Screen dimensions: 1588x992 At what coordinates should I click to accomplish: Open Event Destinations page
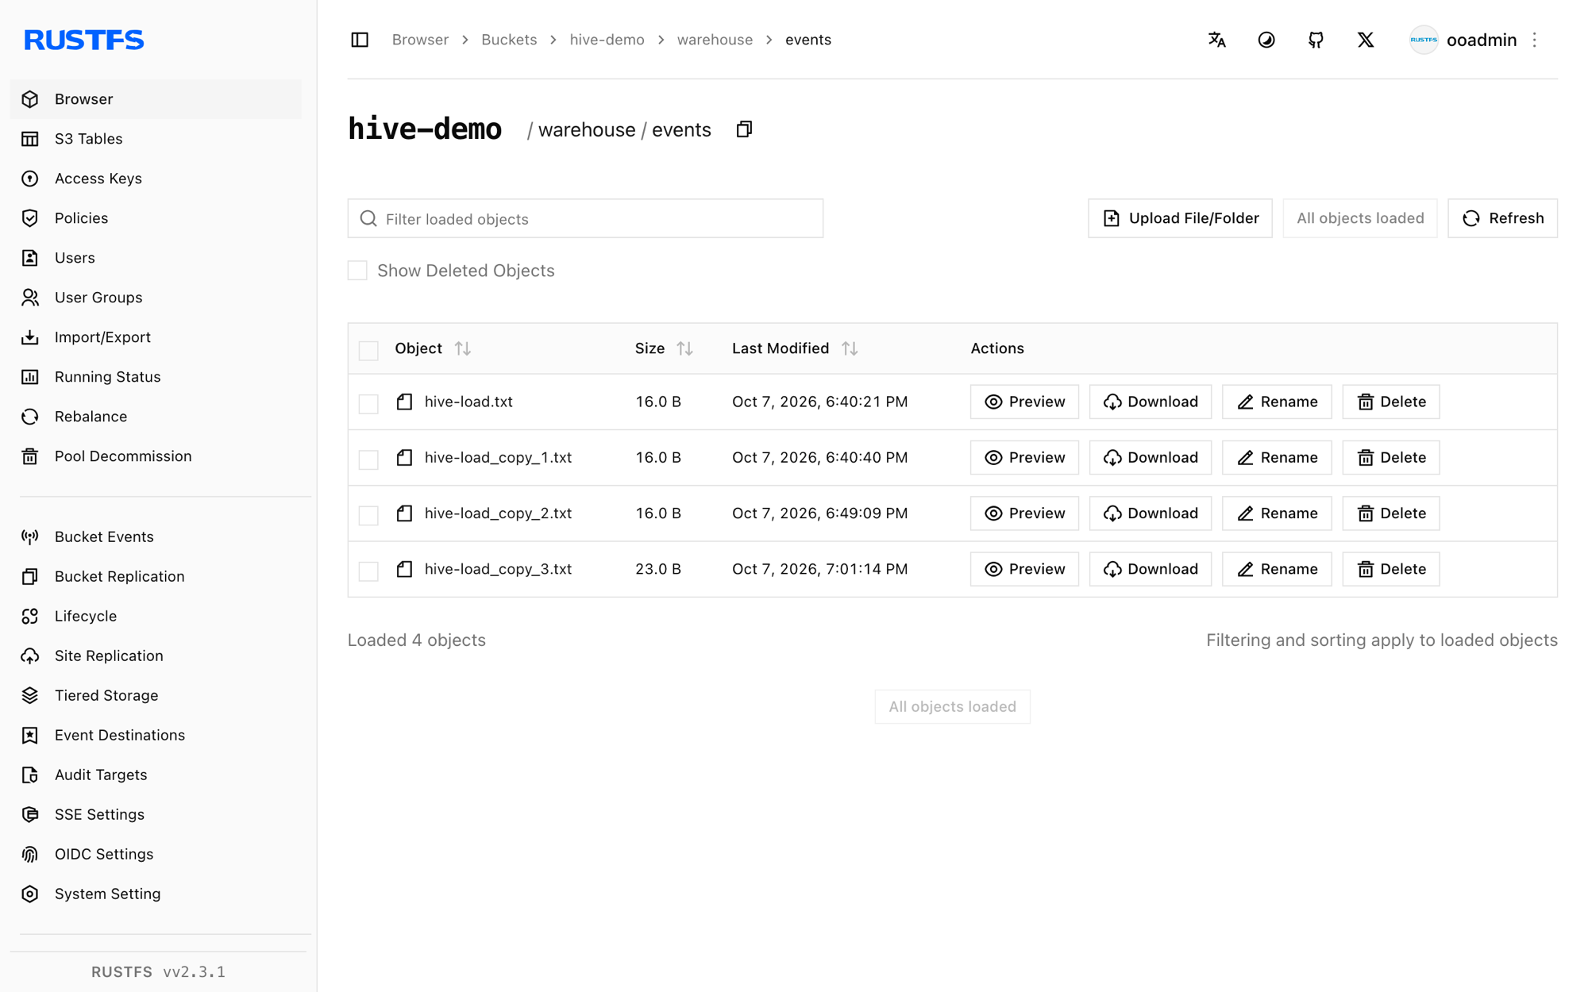click(x=156, y=735)
